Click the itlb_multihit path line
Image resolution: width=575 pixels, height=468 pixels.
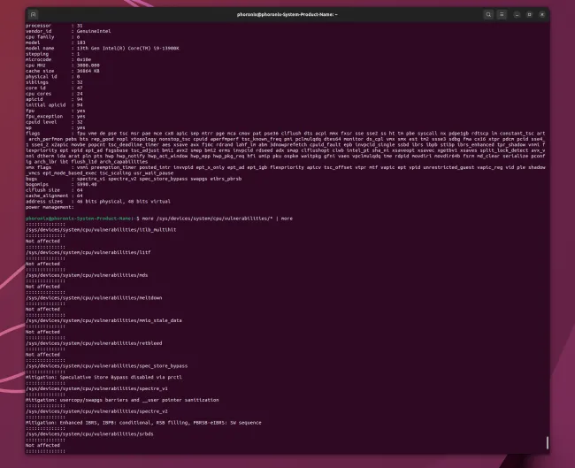[101, 230]
